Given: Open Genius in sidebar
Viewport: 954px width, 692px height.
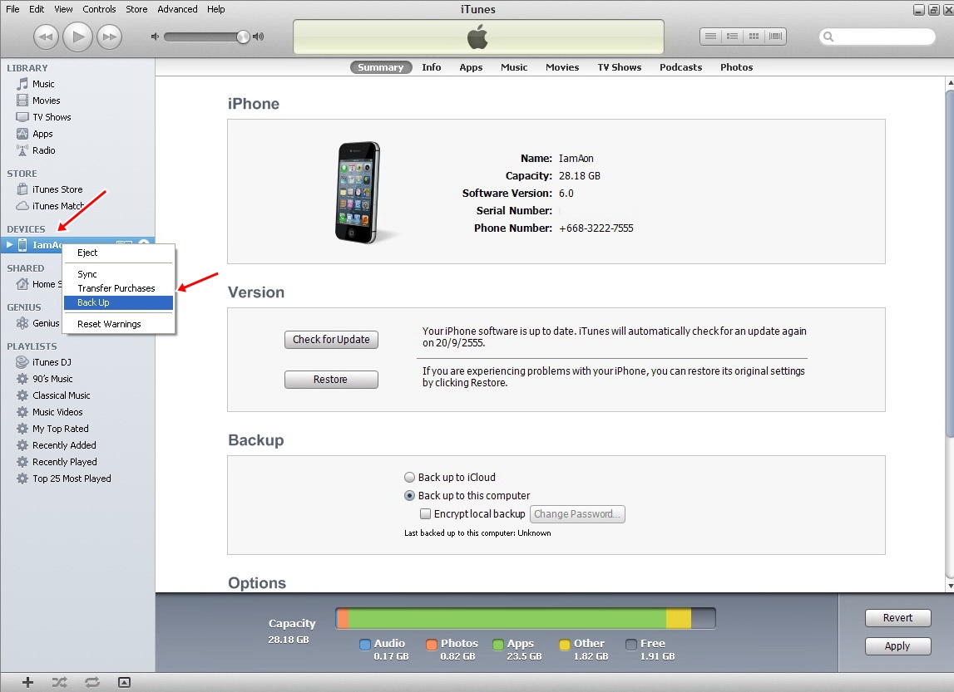Looking at the screenshot, I should pos(46,323).
